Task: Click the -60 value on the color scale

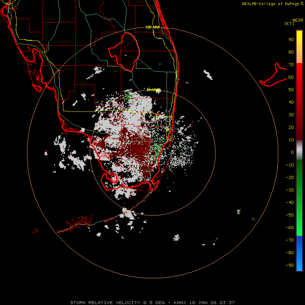Action: [x=290, y=228]
